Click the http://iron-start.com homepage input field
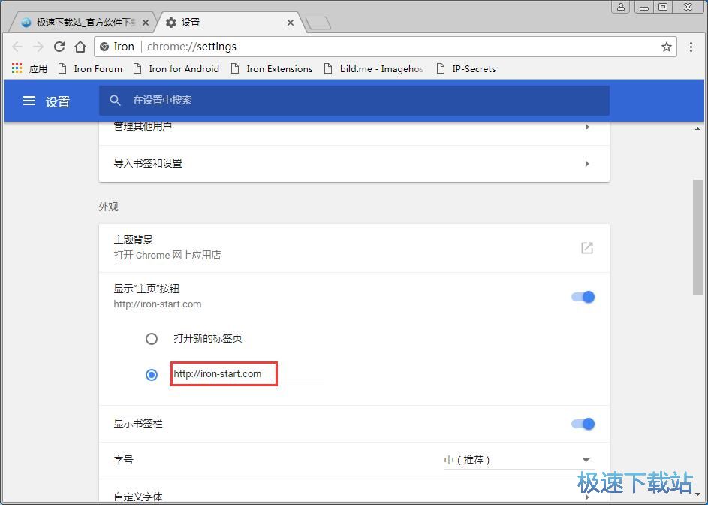Screen dimensions: 708x505 [223, 373]
